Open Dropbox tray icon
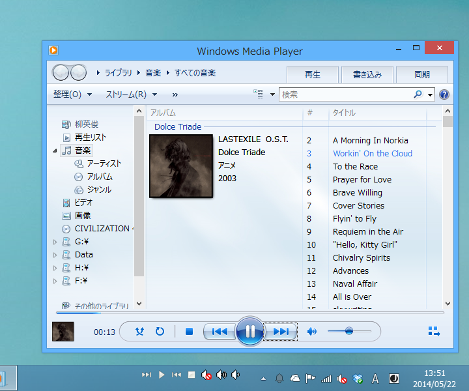469x391 pixels. (358, 379)
